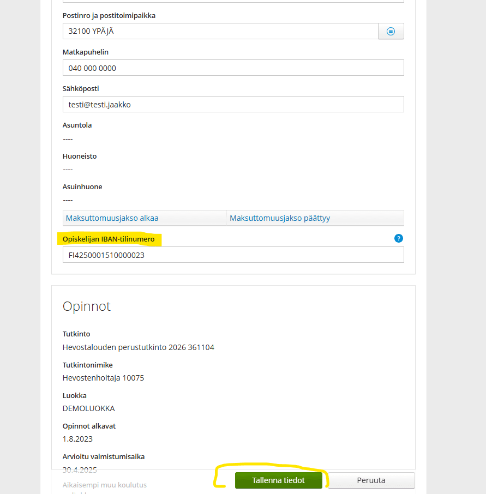Select the Asuntola dormitory label

(77, 125)
